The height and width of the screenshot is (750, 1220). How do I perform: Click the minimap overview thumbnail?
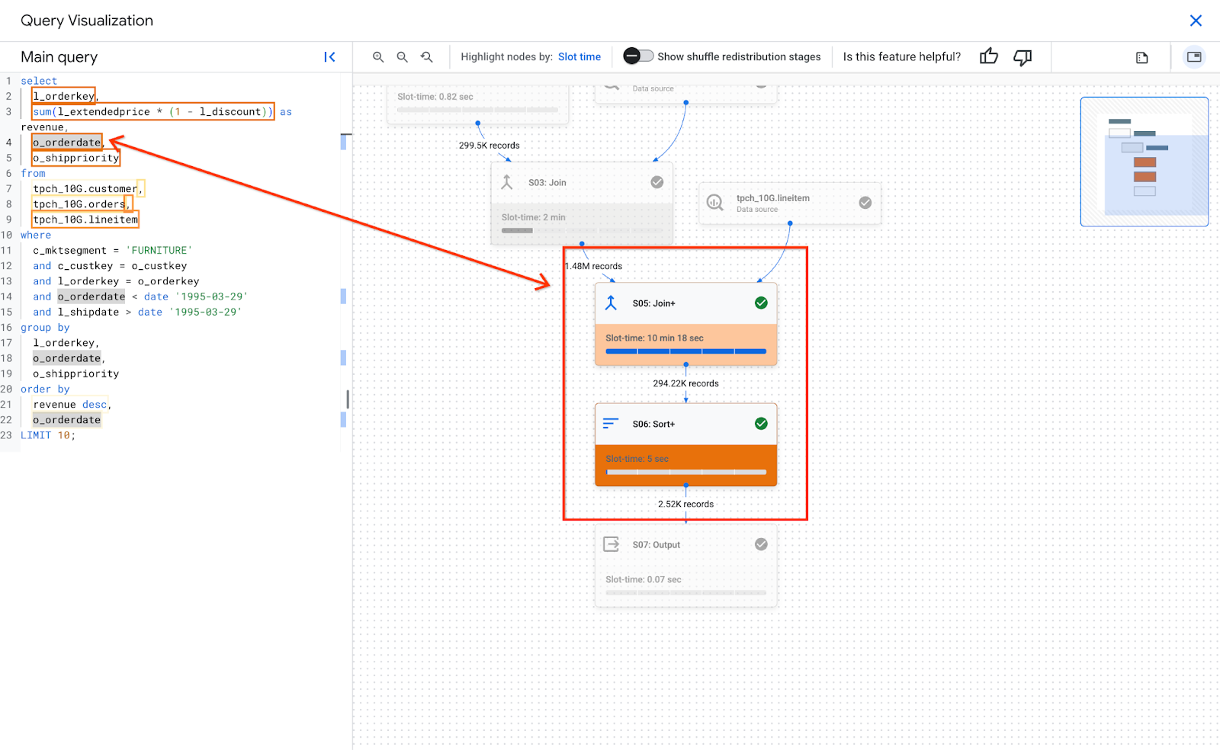coord(1144,161)
